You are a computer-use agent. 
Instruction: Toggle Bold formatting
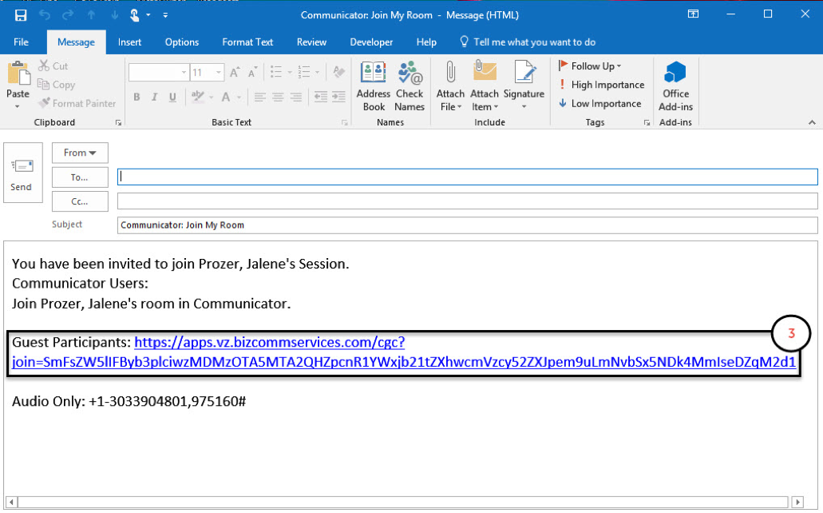tap(137, 97)
